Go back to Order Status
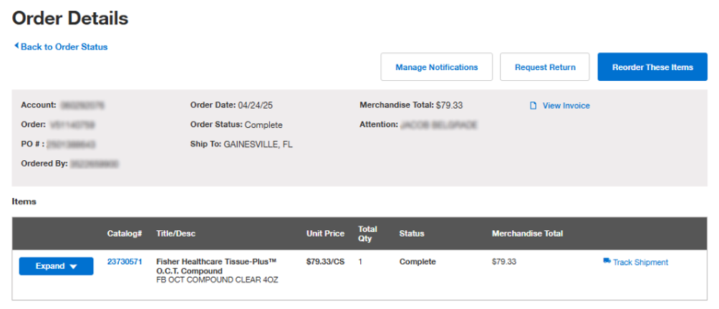 coord(64,47)
